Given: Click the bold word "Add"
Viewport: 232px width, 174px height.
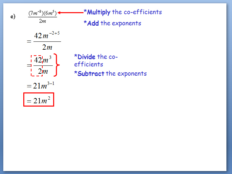Looking at the screenshot, I should [x=93, y=23].
